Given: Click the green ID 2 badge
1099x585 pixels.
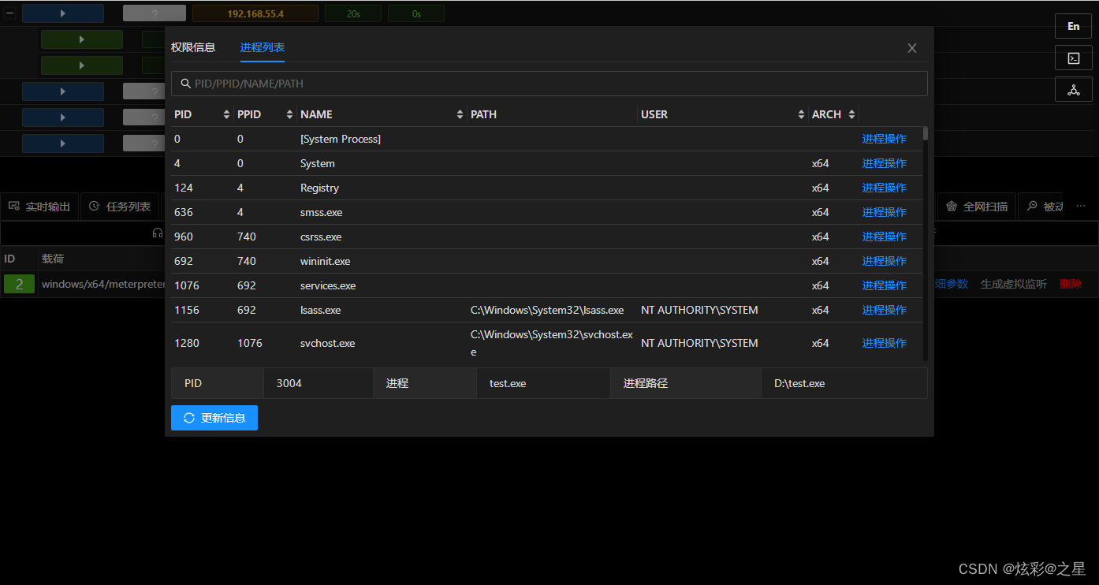Looking at the screenshot, I should pos(19,284).
